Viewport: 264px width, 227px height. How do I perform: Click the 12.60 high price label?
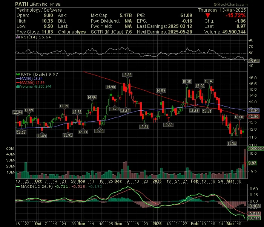239,117
